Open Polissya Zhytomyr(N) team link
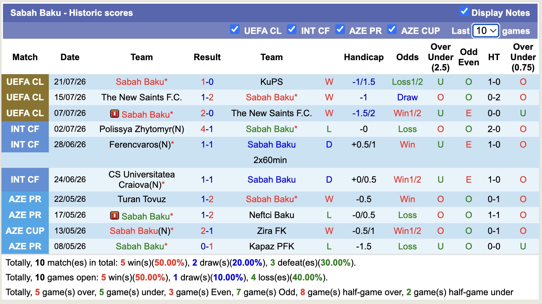This screenshot has width=542, height=304. (x=142, y=129)
